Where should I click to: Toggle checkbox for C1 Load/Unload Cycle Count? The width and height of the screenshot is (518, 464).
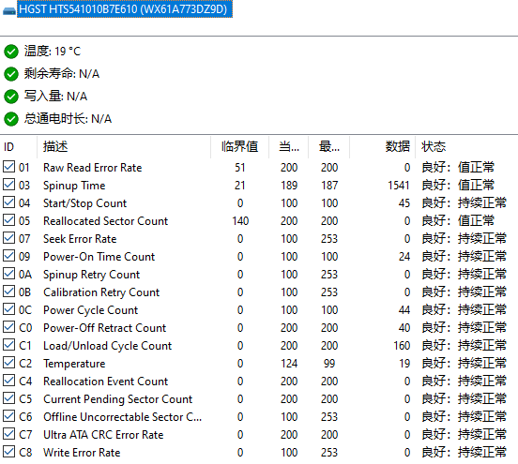[x=9, y=345]
